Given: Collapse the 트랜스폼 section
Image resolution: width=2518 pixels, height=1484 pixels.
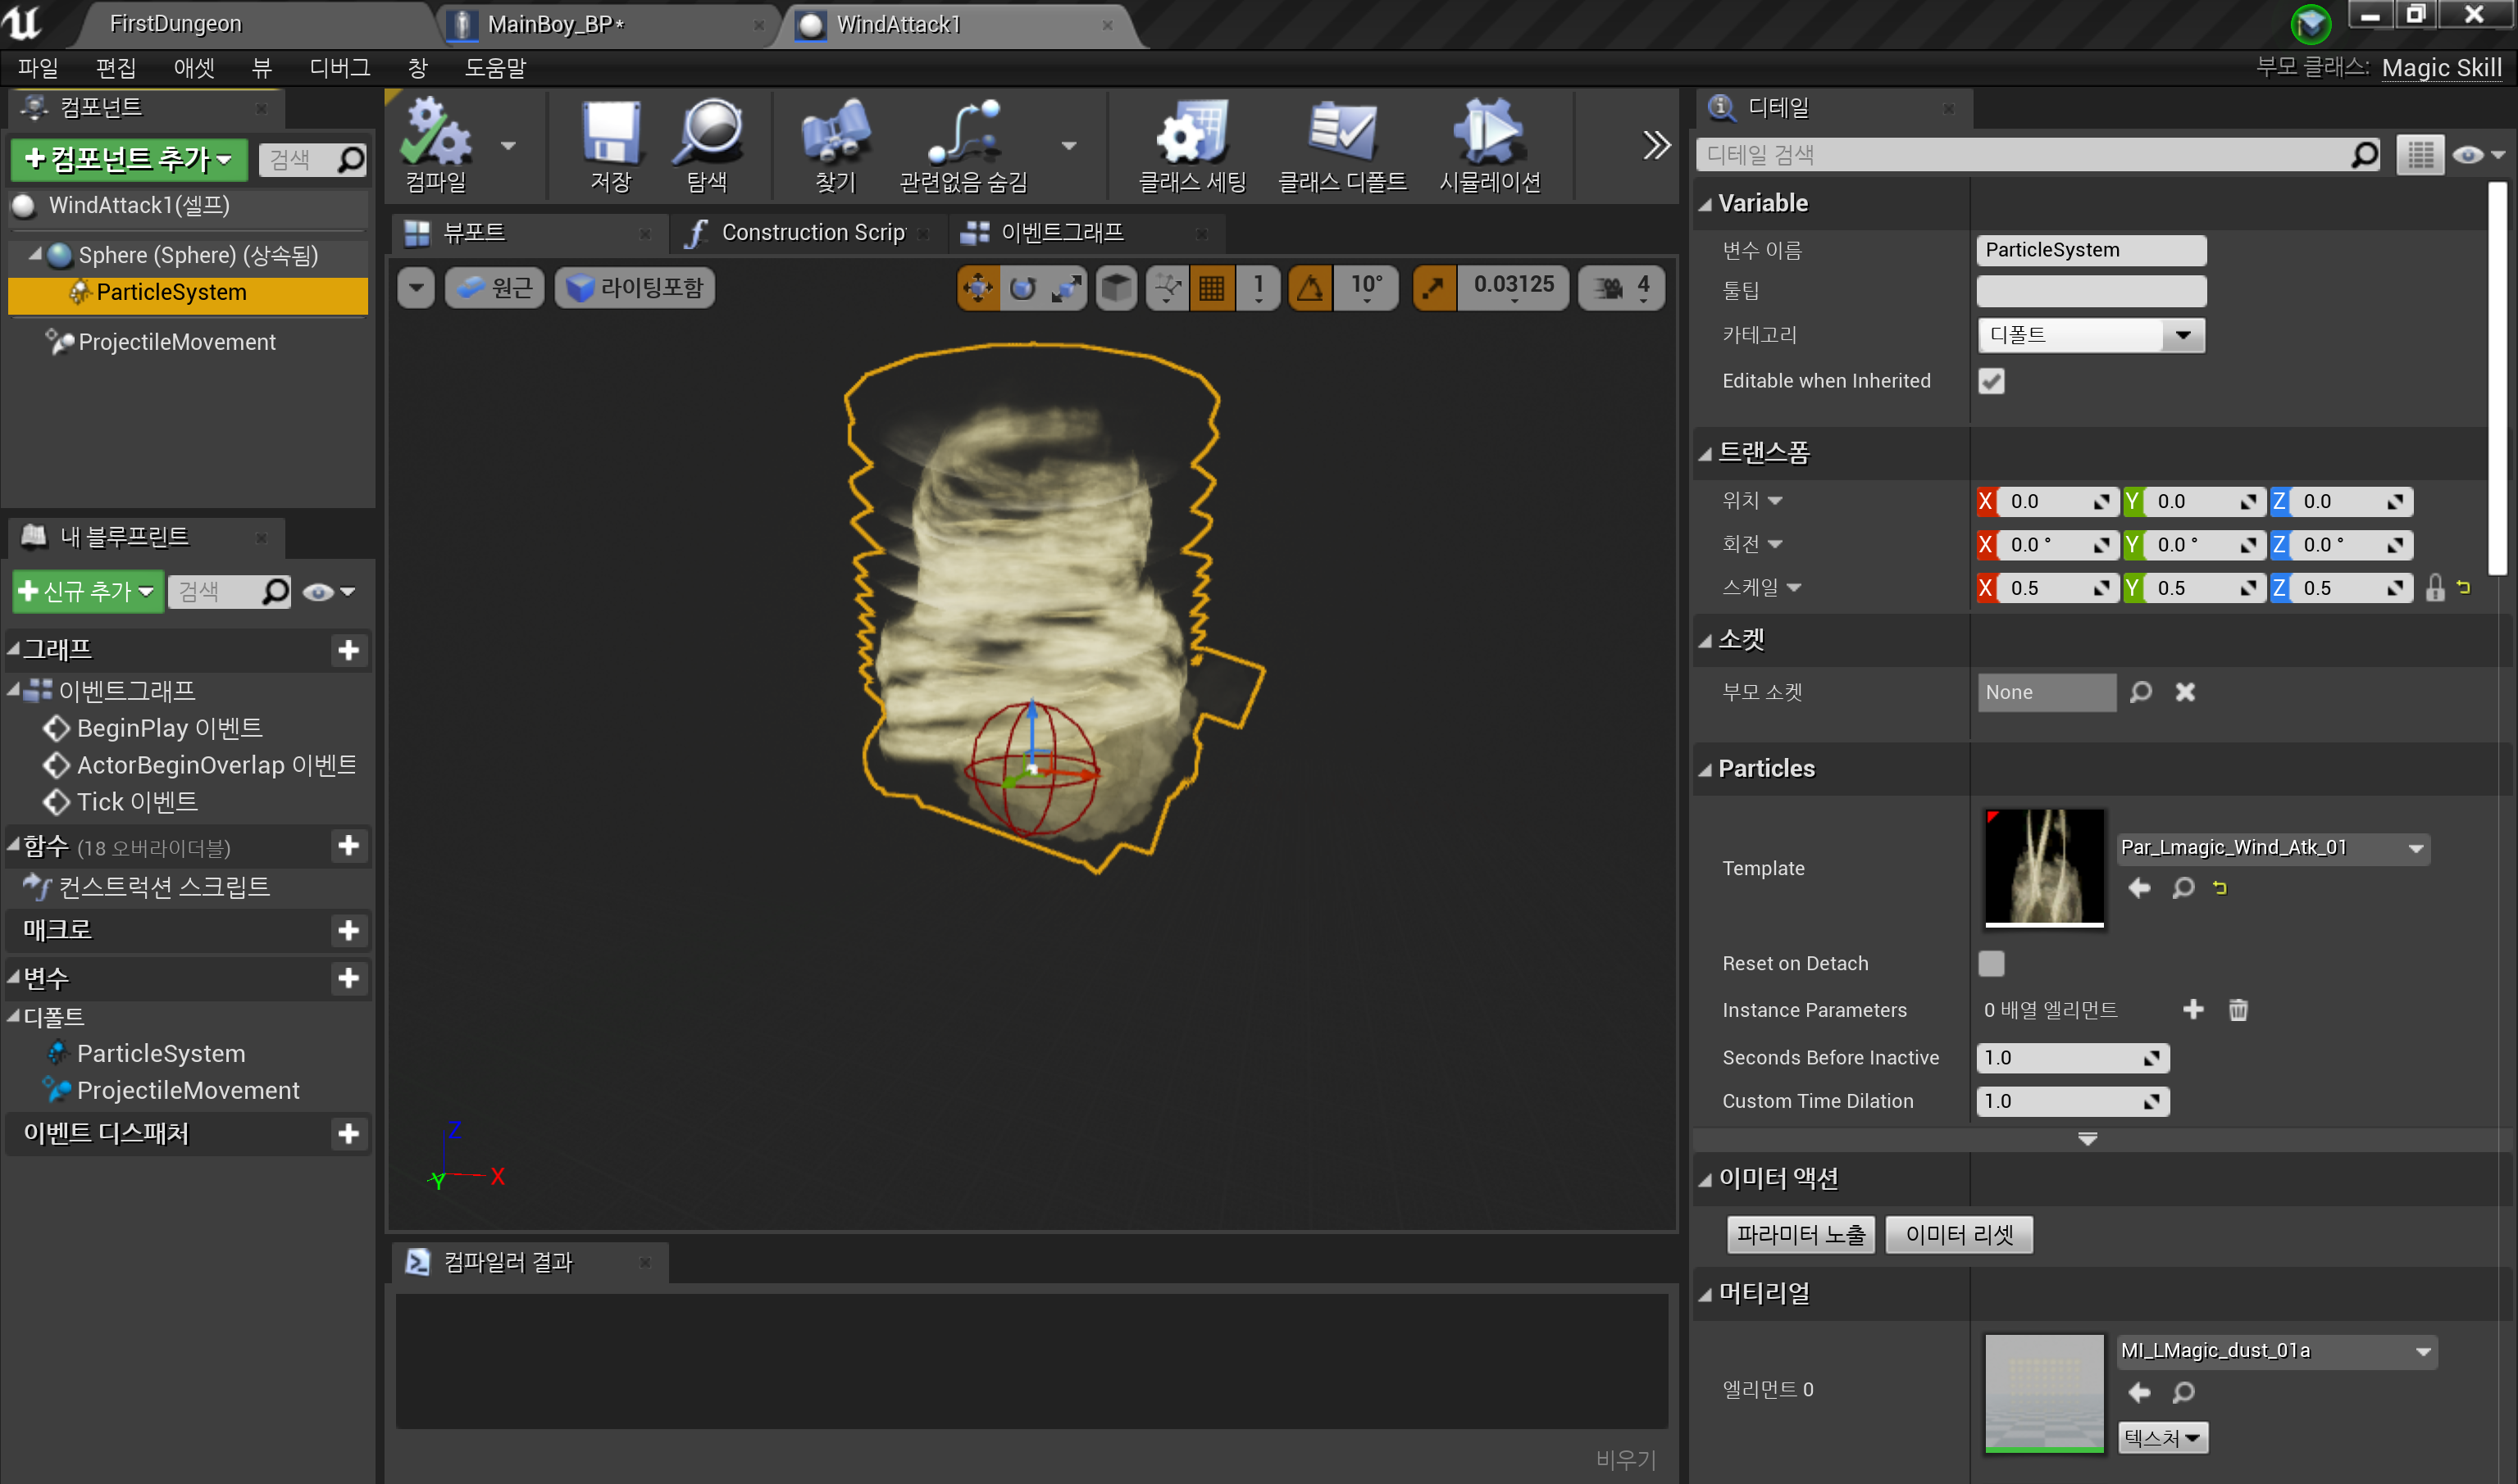Looking at the screenshot, I should (x=1705, y=454).
